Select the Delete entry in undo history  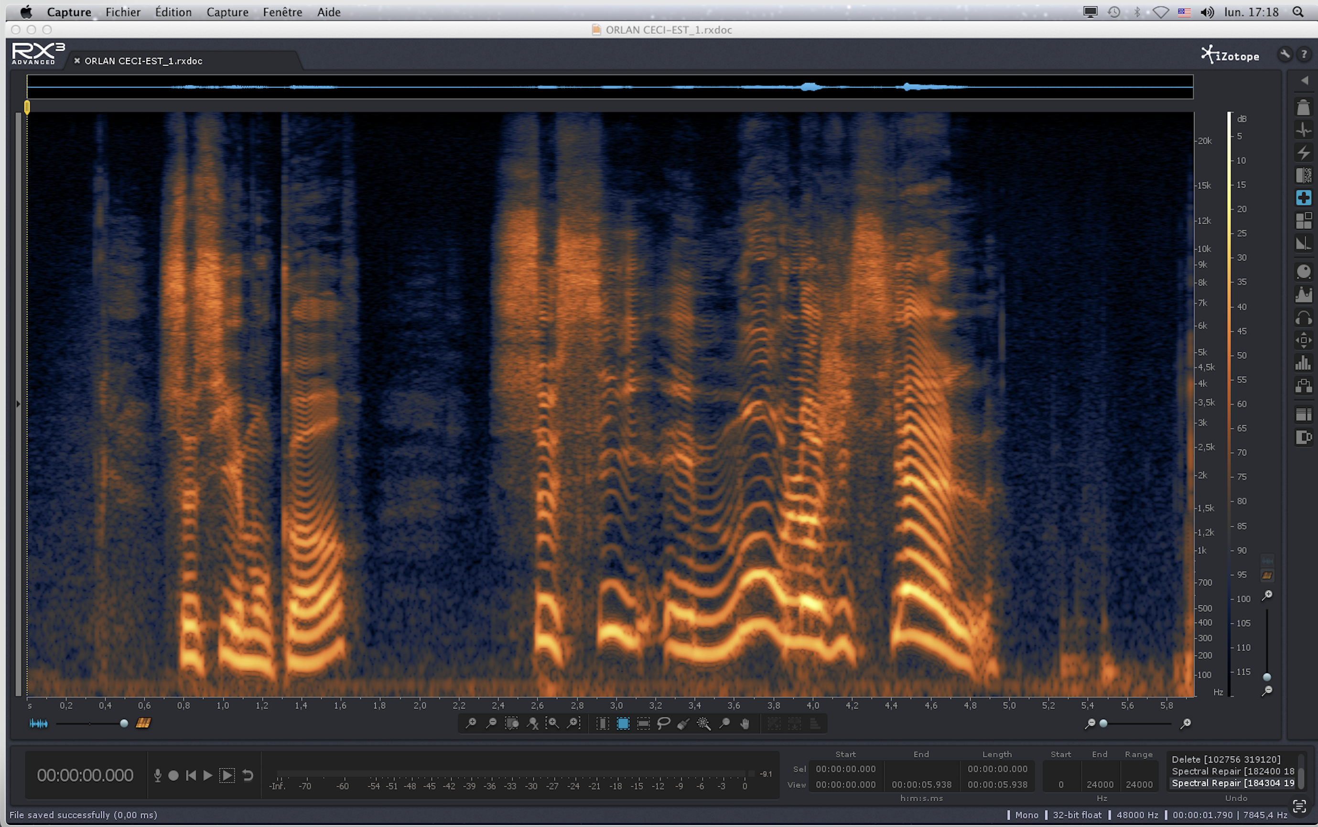click(x=1226, y=759)
